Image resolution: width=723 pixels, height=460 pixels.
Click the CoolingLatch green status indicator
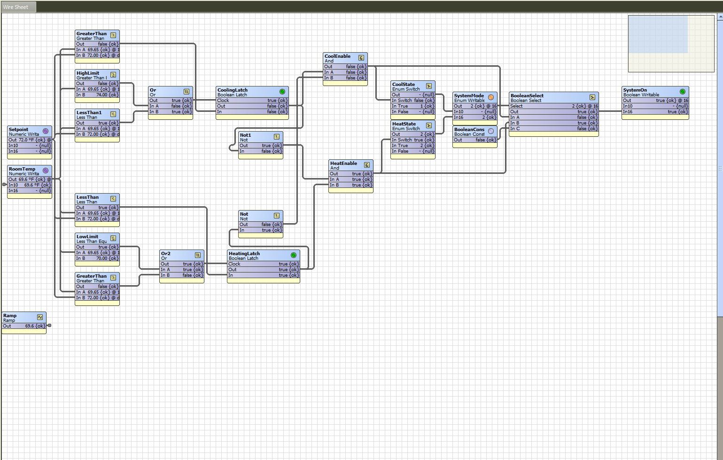282,92
